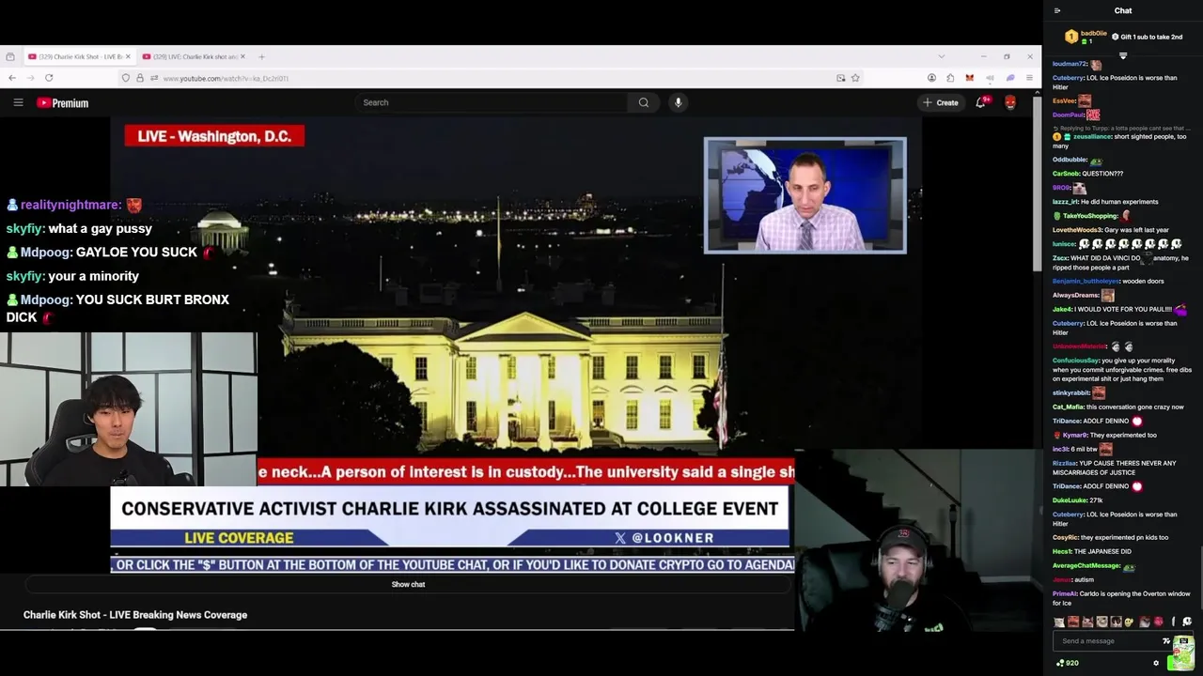Image resolution: width=1203 pixels, height=676 pixels.
Task: Open the browser account profile icon
Action: [x=931, y=78]
